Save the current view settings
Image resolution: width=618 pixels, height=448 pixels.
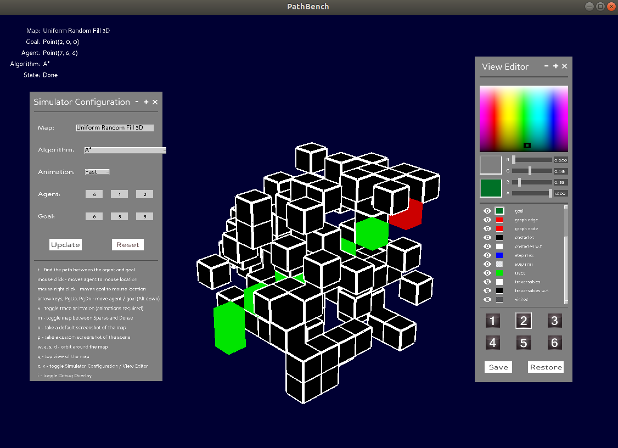498,367
